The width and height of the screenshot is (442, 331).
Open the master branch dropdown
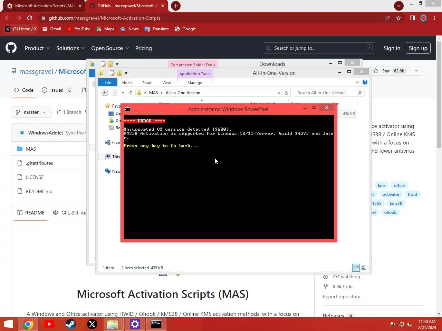coord(31,112)
